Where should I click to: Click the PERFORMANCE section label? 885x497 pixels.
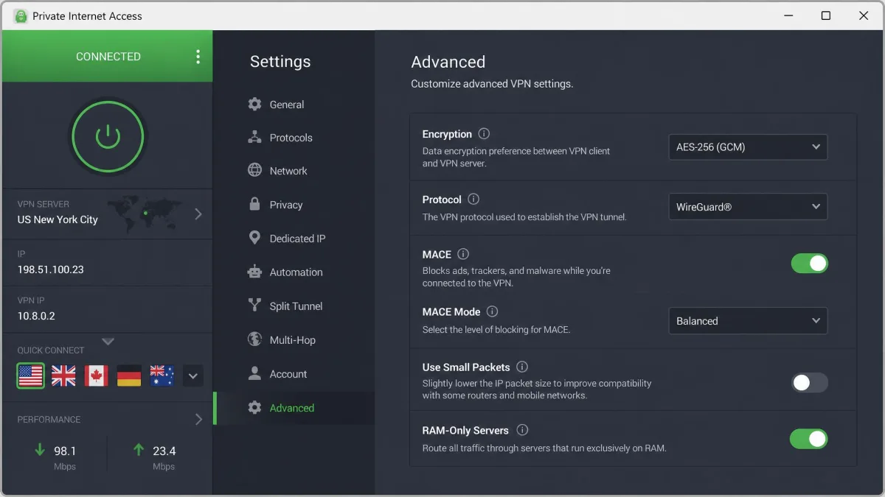pyautogui.click(x=49, y=420)
